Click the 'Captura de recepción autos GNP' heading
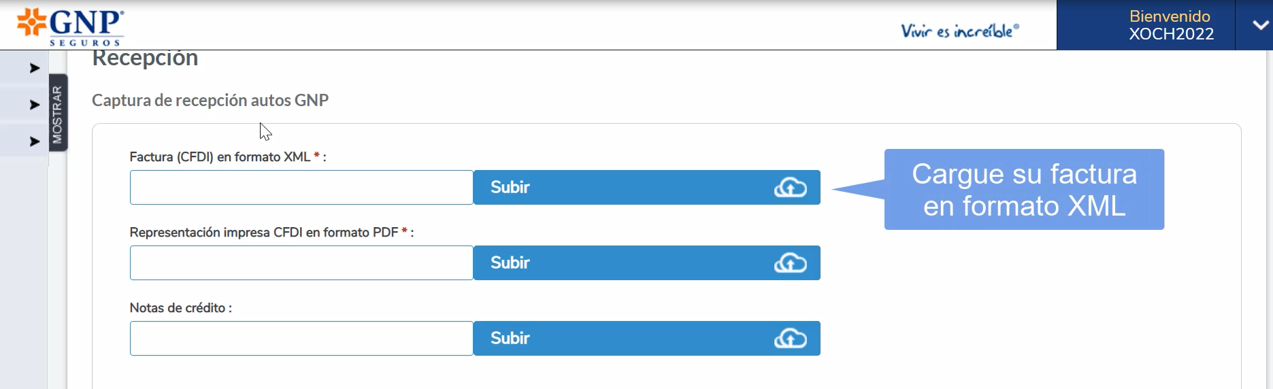This screenshot has width=1273, height=389. (x=210, y=101)
